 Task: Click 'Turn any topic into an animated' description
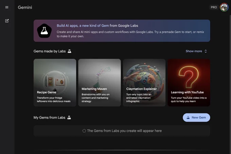[139, 98]
